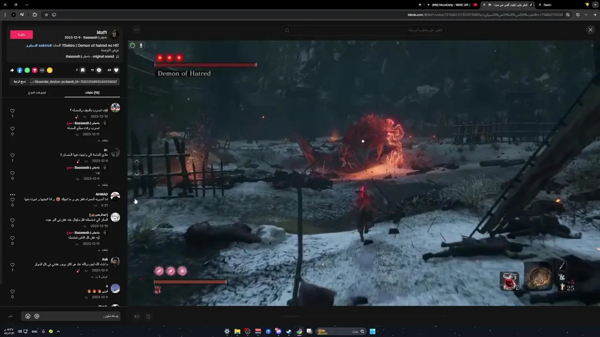Select the video link text field
Viewport: 600px width, 337px height.
pyautogui.click(x=74, y=81)
